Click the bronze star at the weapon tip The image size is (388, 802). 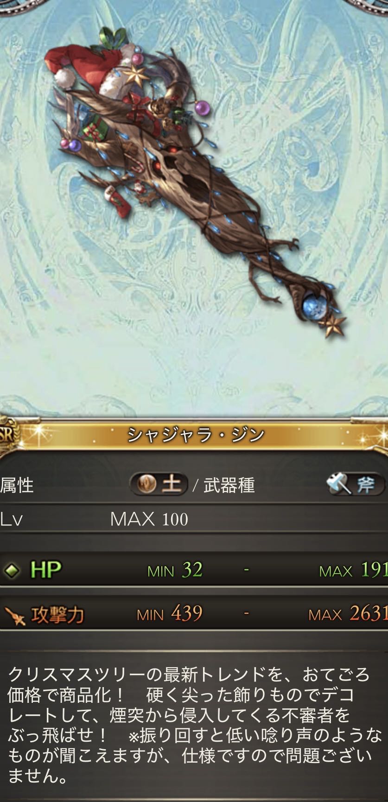point(335,326)
